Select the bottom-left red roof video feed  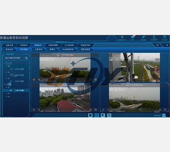[x=65, y=98]
